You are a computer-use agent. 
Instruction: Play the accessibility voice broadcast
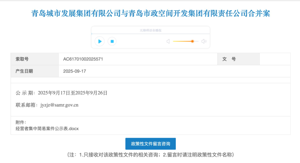point(99,42)
